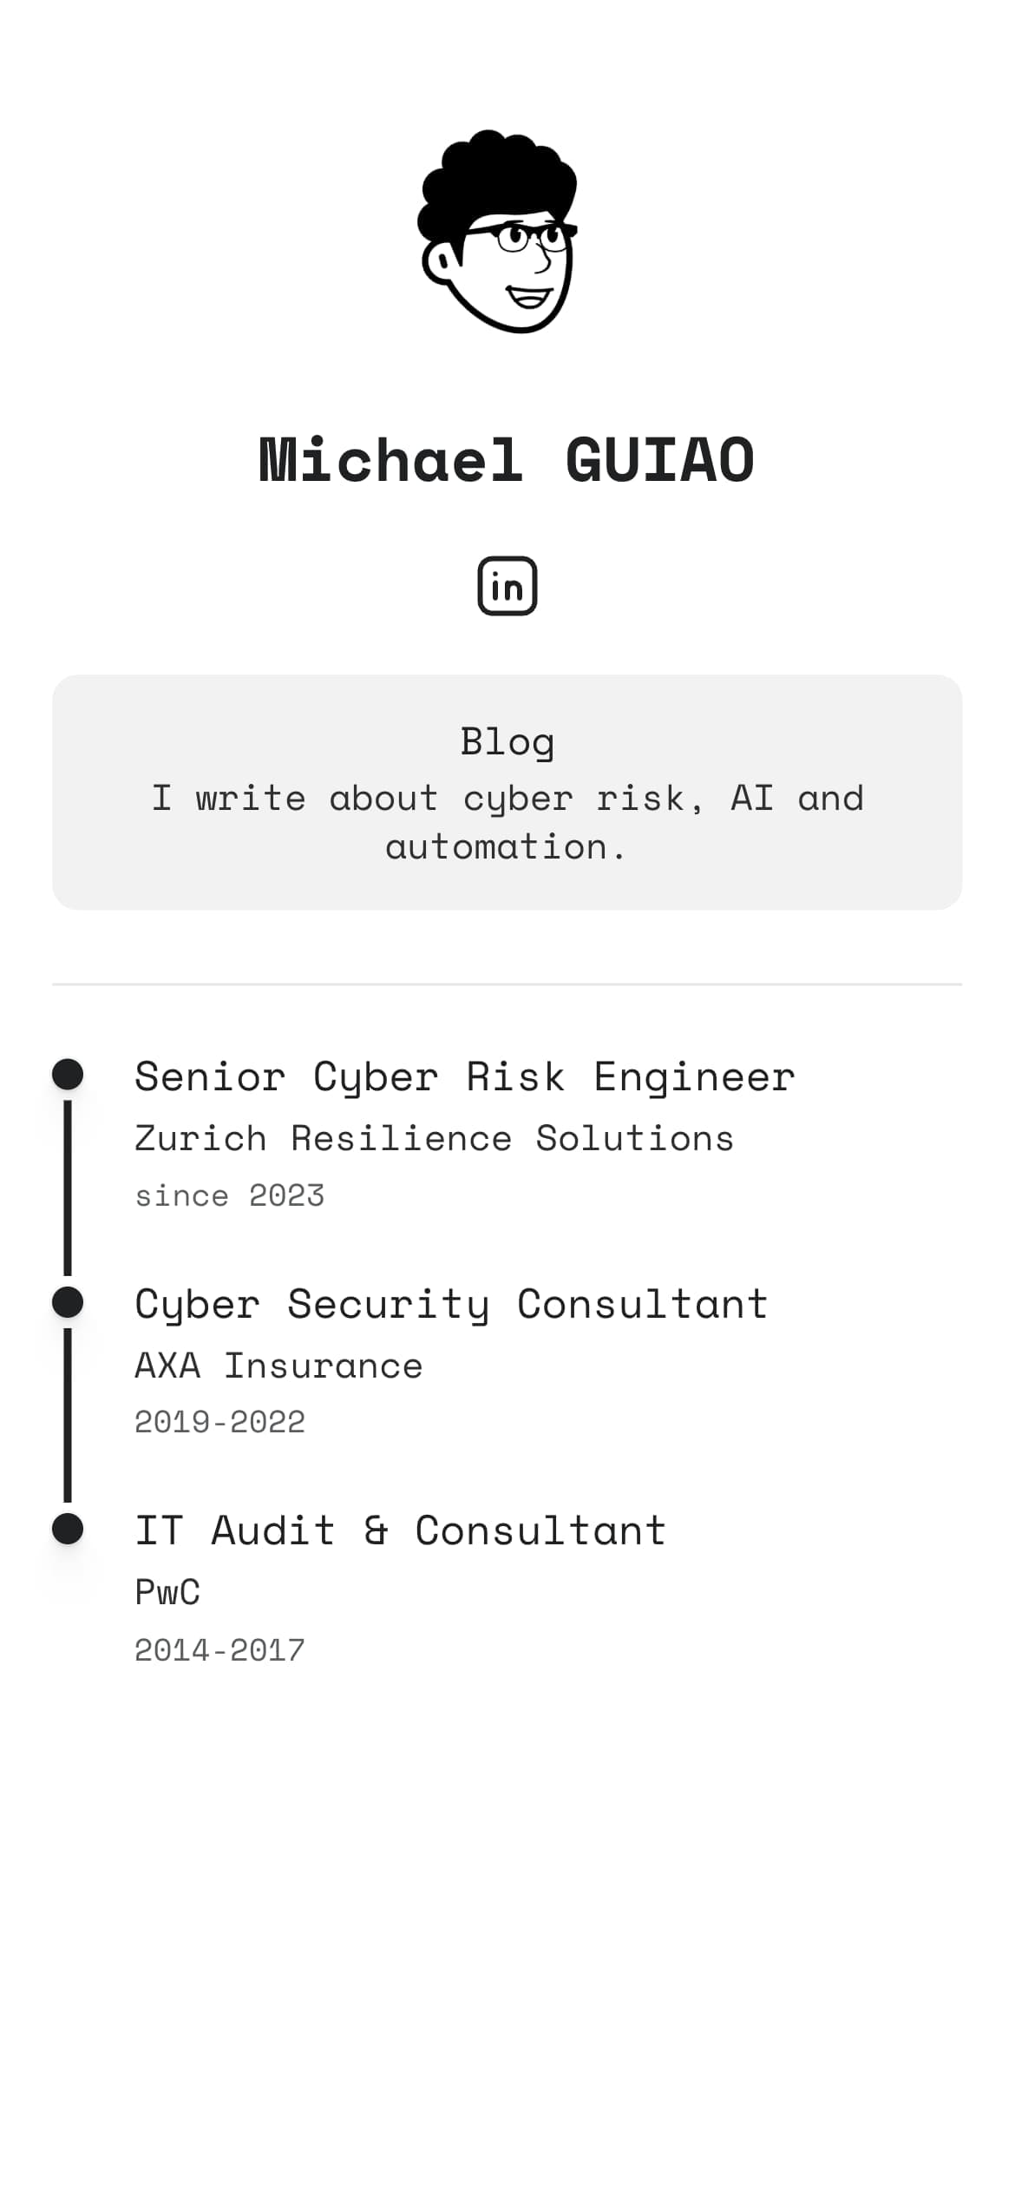Screen dimensions: 1015x2198
Task: Click Zurich Resilience Solutions company name
Action: (434, 1138)
